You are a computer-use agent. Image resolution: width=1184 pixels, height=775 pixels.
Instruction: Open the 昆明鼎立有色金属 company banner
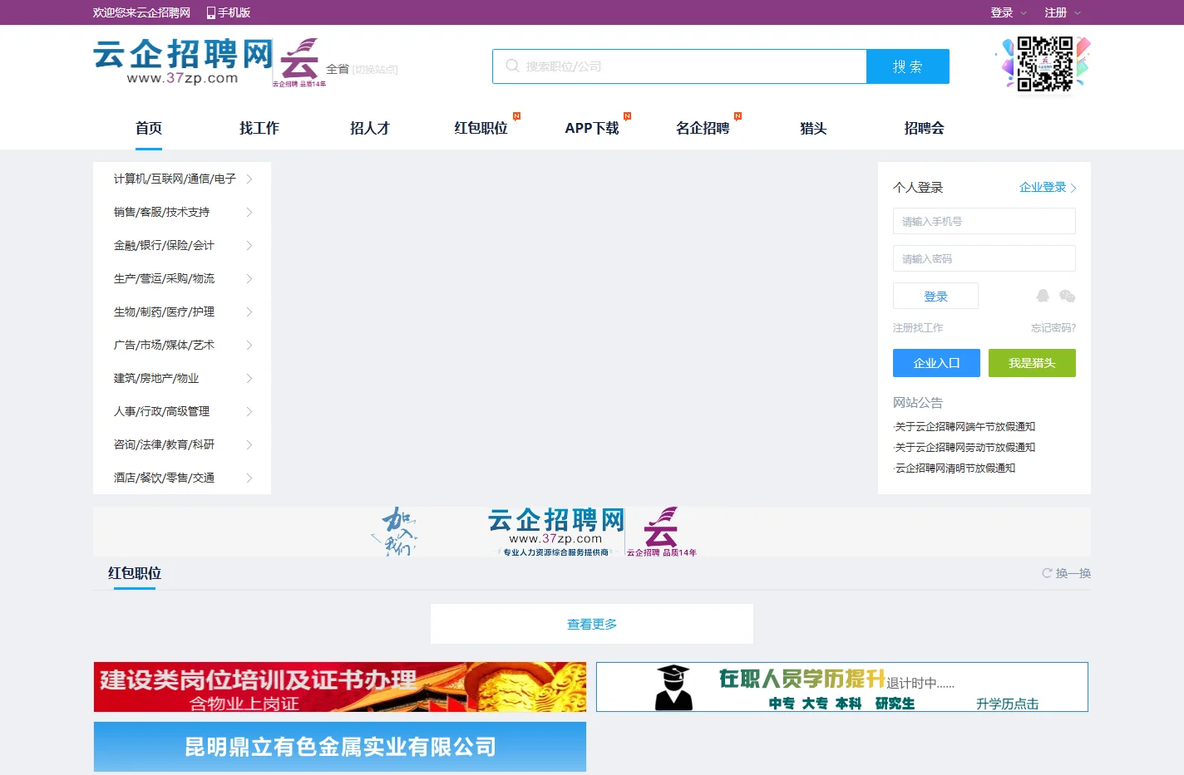pos(340,747)
